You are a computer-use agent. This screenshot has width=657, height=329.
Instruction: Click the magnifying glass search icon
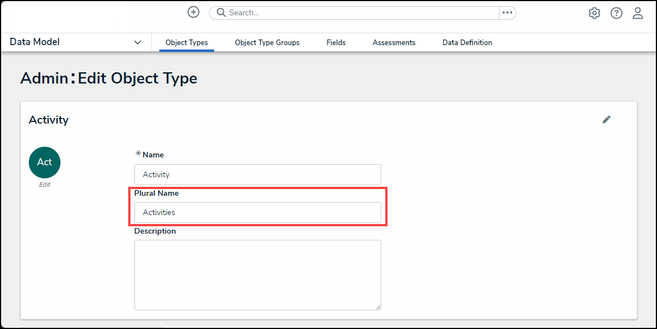pos(221,13)
